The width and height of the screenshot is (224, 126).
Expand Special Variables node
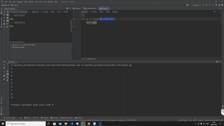coord(11,47)
